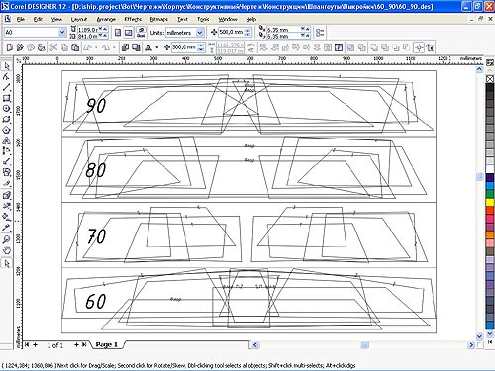Pick the red color swatch
Viewport: 495px width, 371px height.
(x=490, y=210)
